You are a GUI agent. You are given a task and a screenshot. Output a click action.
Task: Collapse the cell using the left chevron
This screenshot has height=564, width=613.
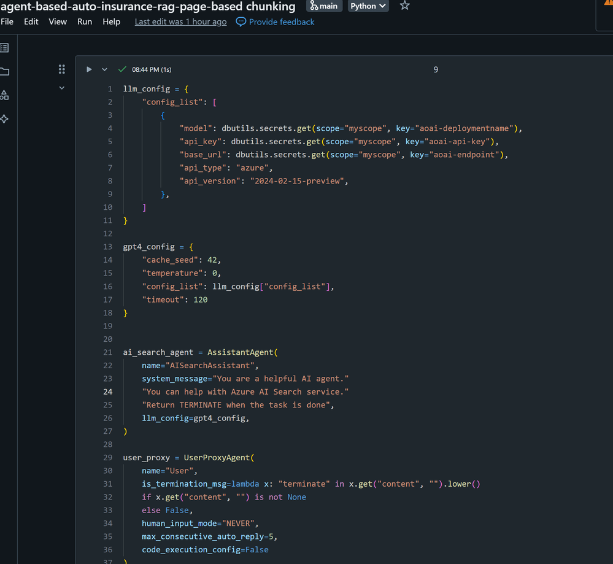pos(62,88)
